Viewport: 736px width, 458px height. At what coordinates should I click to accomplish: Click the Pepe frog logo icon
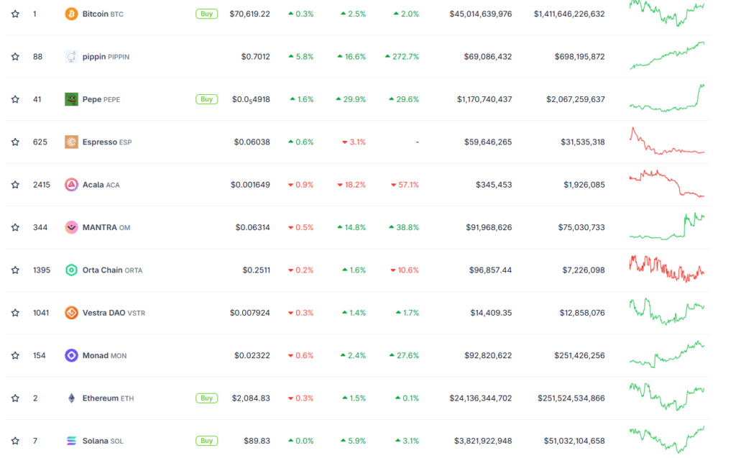point(71,99)
